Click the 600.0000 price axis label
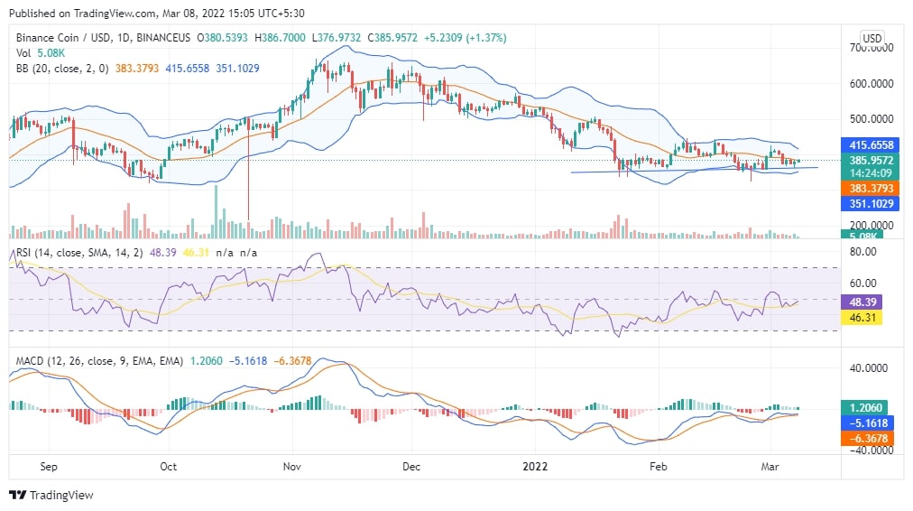 (871, 84)
